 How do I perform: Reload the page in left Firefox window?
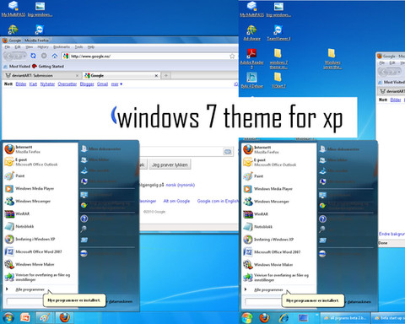pos(33,56)
